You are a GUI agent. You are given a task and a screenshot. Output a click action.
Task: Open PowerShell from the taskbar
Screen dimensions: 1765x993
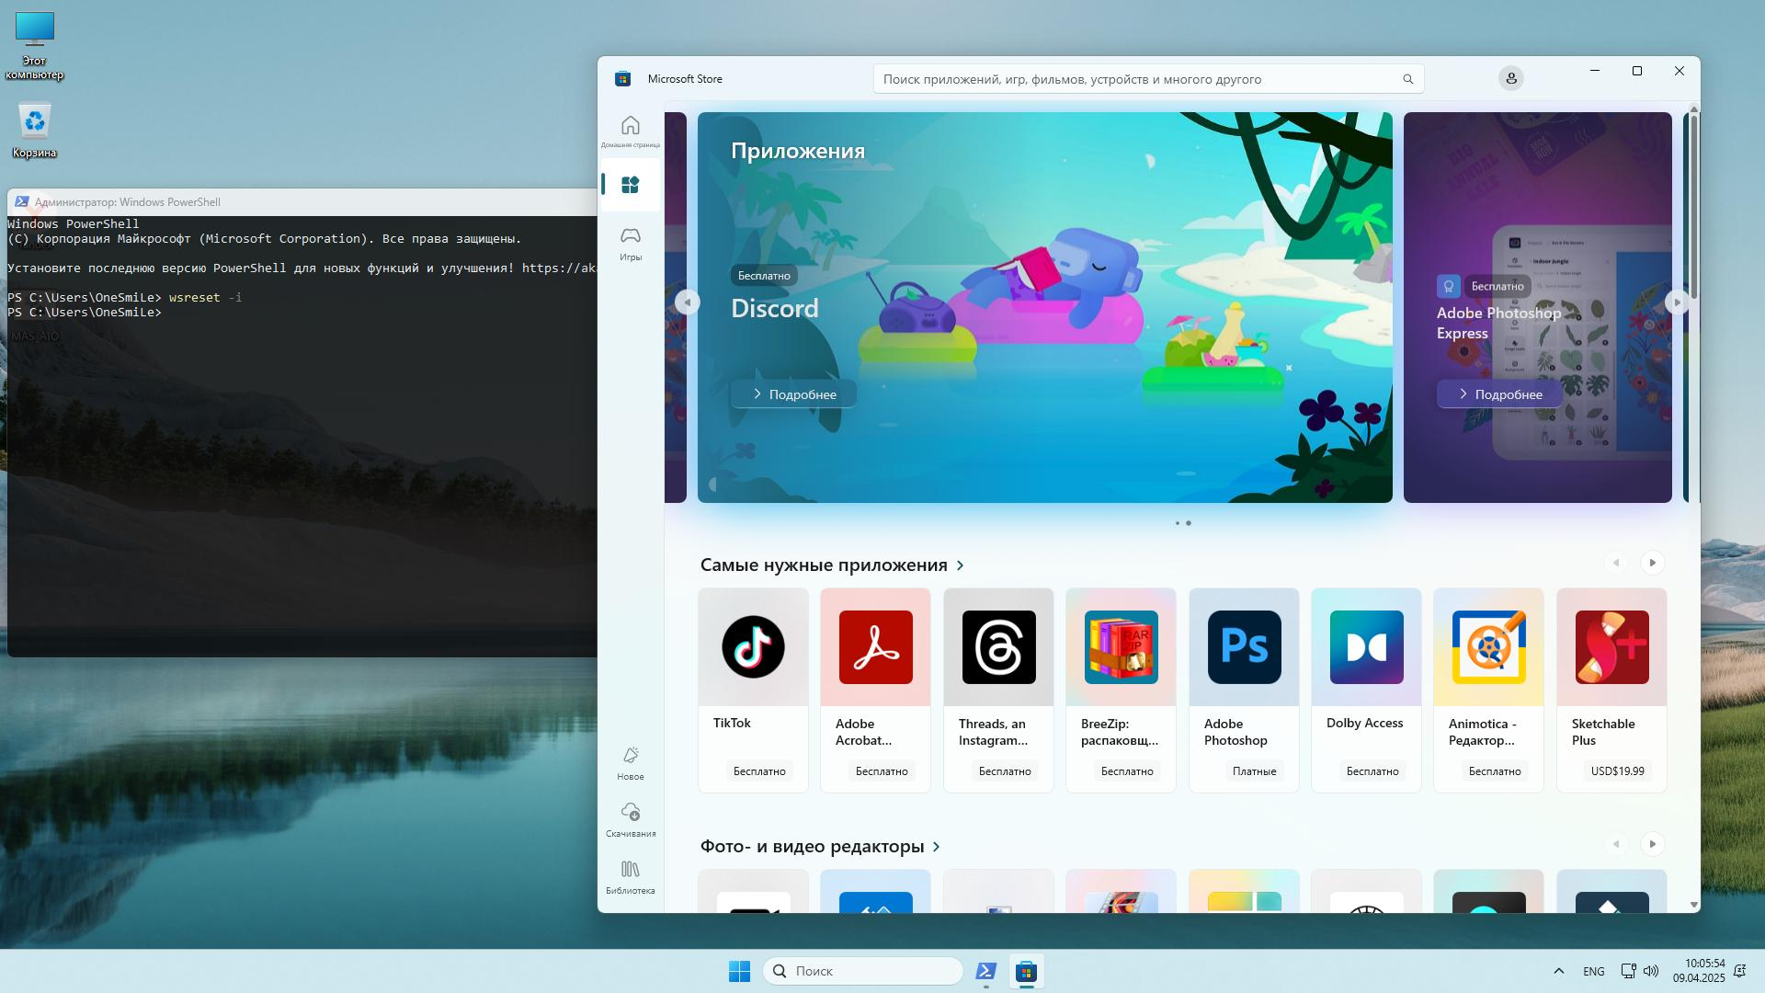pyautogui.click(x=985, y=971)
